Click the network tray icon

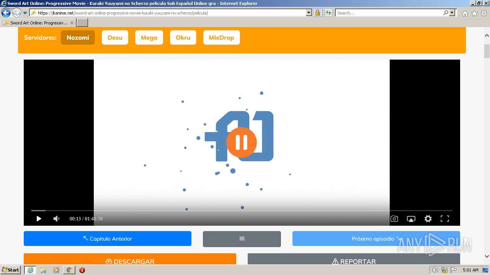(444, 270)
